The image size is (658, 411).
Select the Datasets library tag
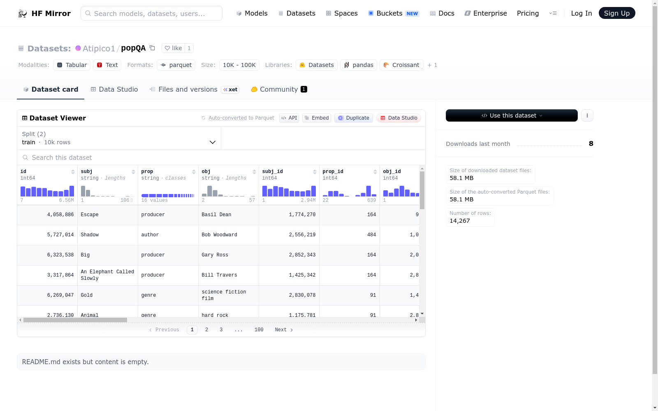(317, 65)
